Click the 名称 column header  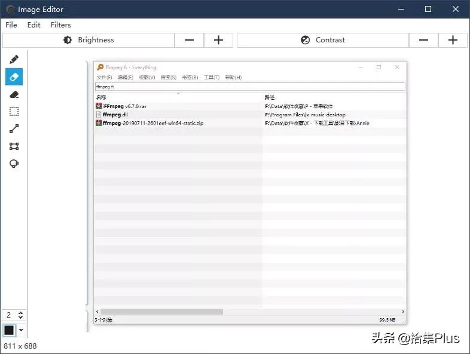101,97
